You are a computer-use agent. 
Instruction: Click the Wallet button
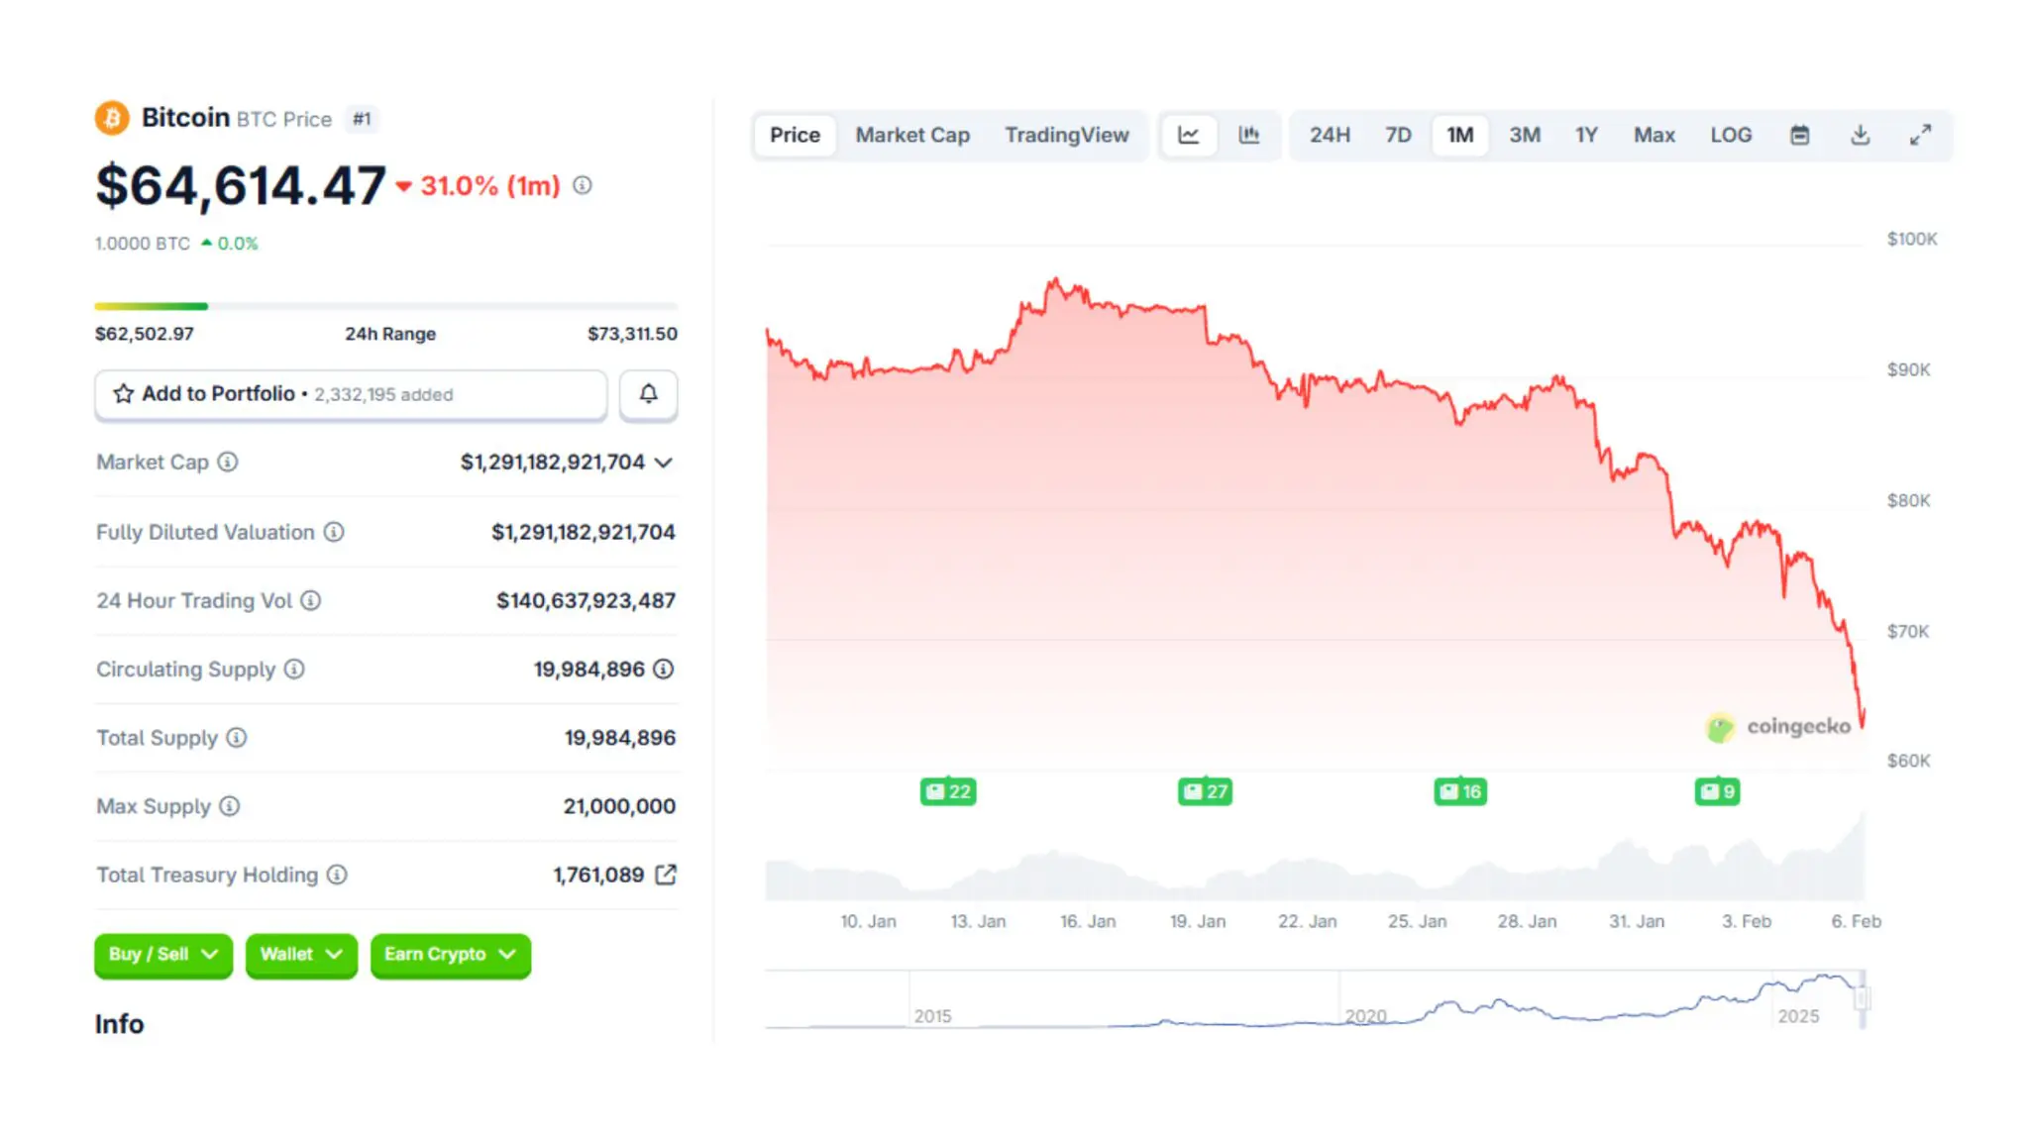[x=300, y=955]
